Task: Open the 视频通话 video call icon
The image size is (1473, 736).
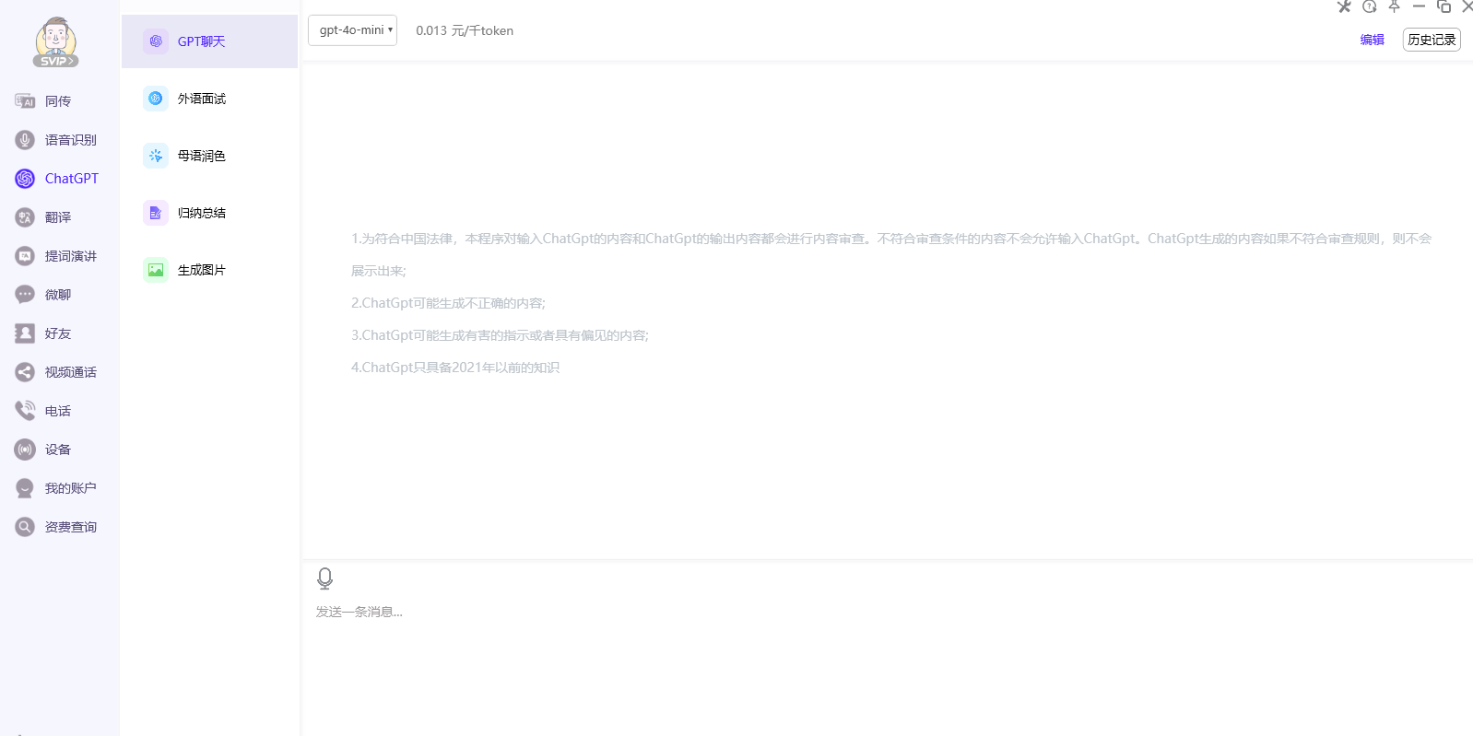Action: [25, 372]
